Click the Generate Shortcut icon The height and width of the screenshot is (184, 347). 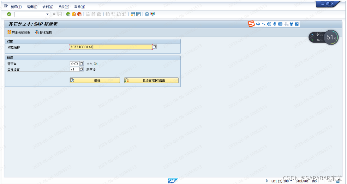tap(139, 14)
